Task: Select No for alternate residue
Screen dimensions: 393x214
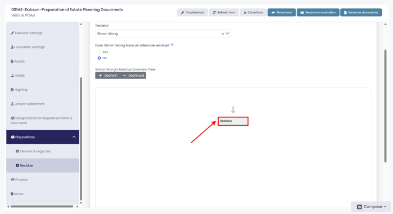Action: 99,58
